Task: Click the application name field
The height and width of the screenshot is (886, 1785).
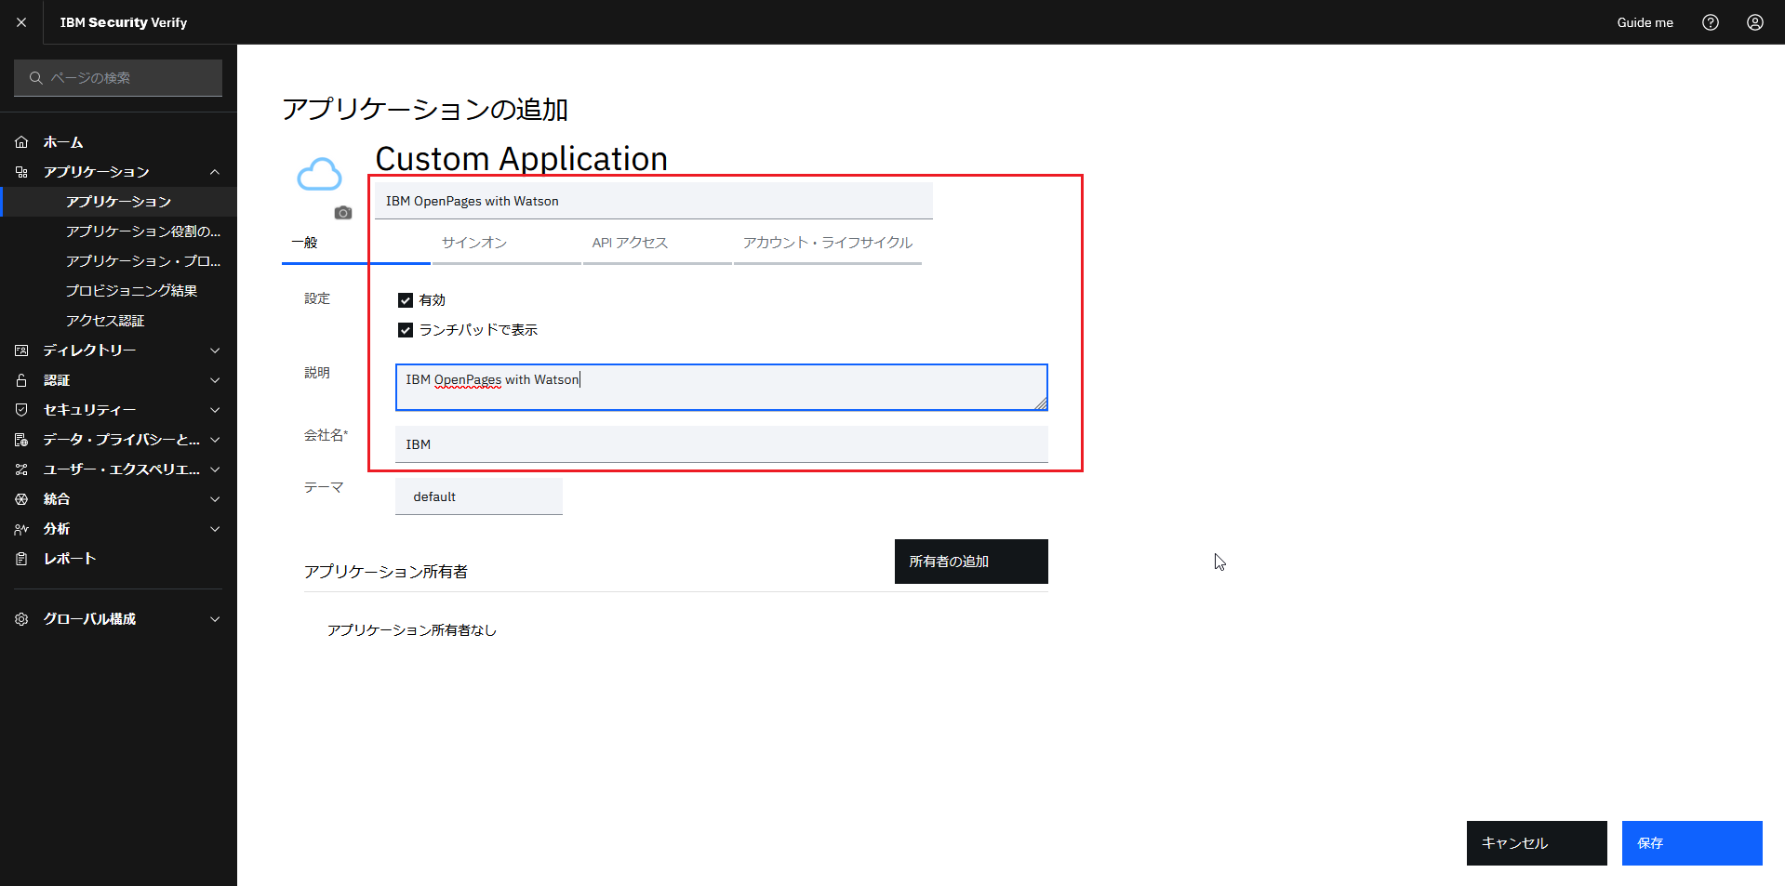Action: (653, 201)
